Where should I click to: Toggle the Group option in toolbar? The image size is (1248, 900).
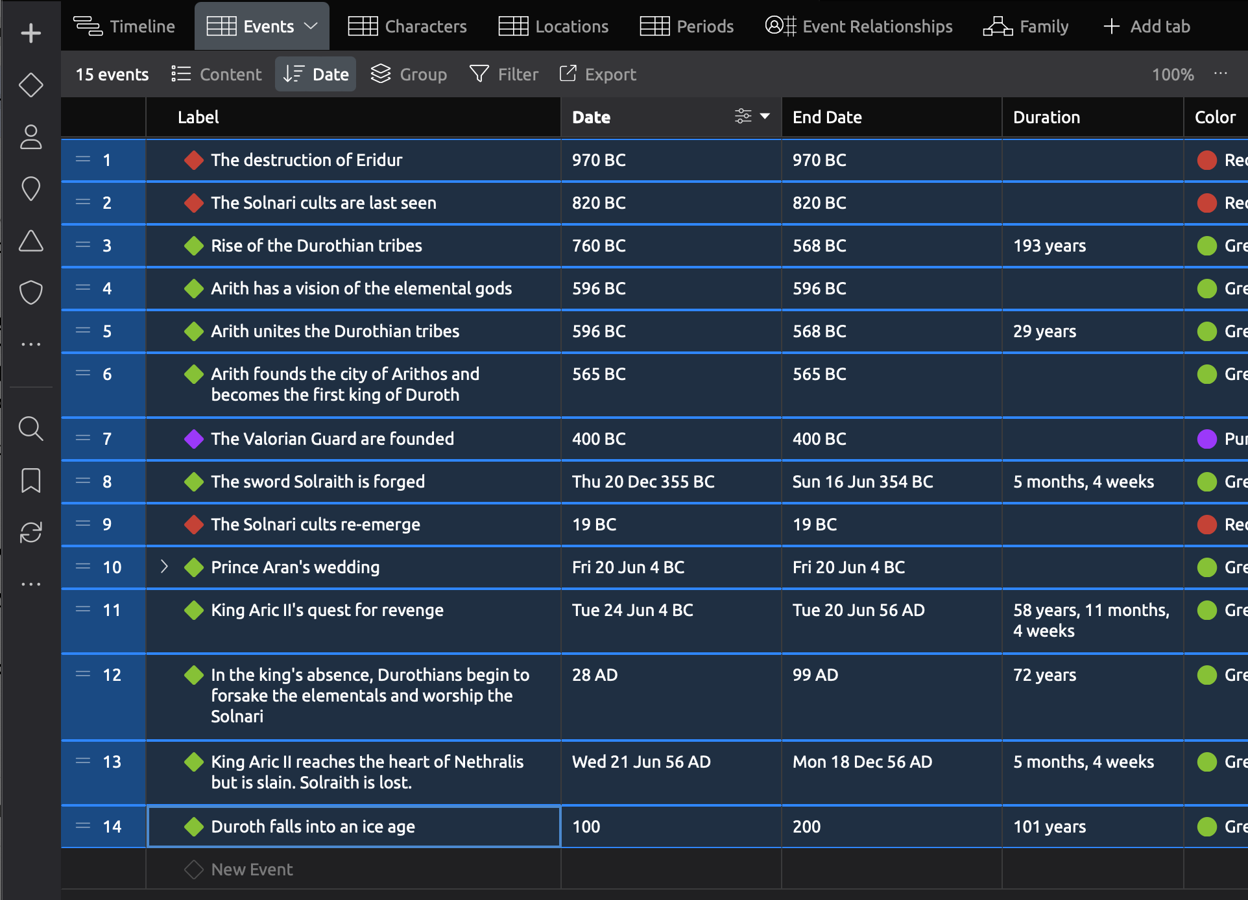pyautogui.click(x=409, y=75)
